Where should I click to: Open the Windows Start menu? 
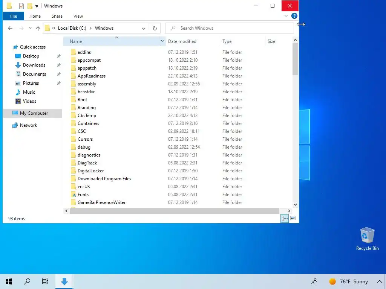[9, 281]
